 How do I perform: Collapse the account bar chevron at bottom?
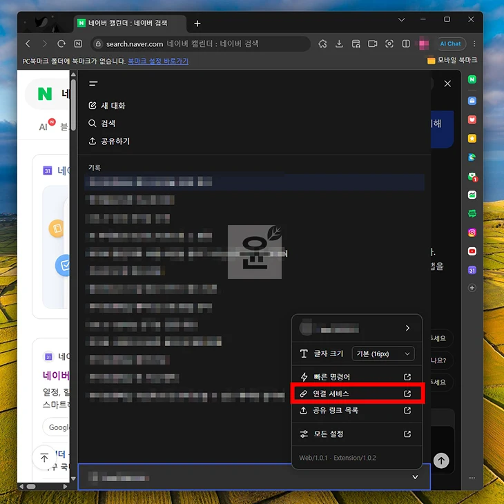pos(416,477)
